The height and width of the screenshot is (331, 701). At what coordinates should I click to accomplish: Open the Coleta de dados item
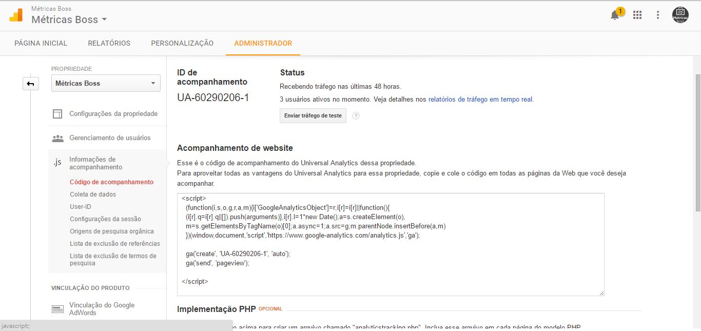(x=93, y=194)
